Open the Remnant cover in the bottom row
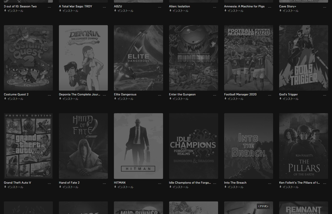 [x=304, y=208]
